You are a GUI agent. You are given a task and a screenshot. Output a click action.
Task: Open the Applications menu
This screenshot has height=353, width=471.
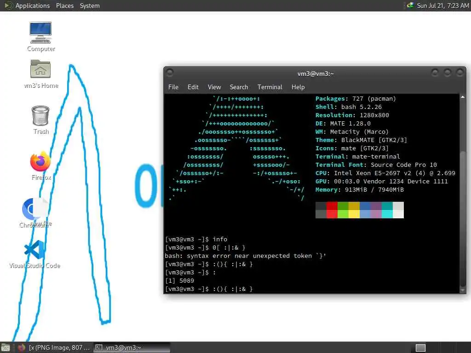tap(33, 6)
